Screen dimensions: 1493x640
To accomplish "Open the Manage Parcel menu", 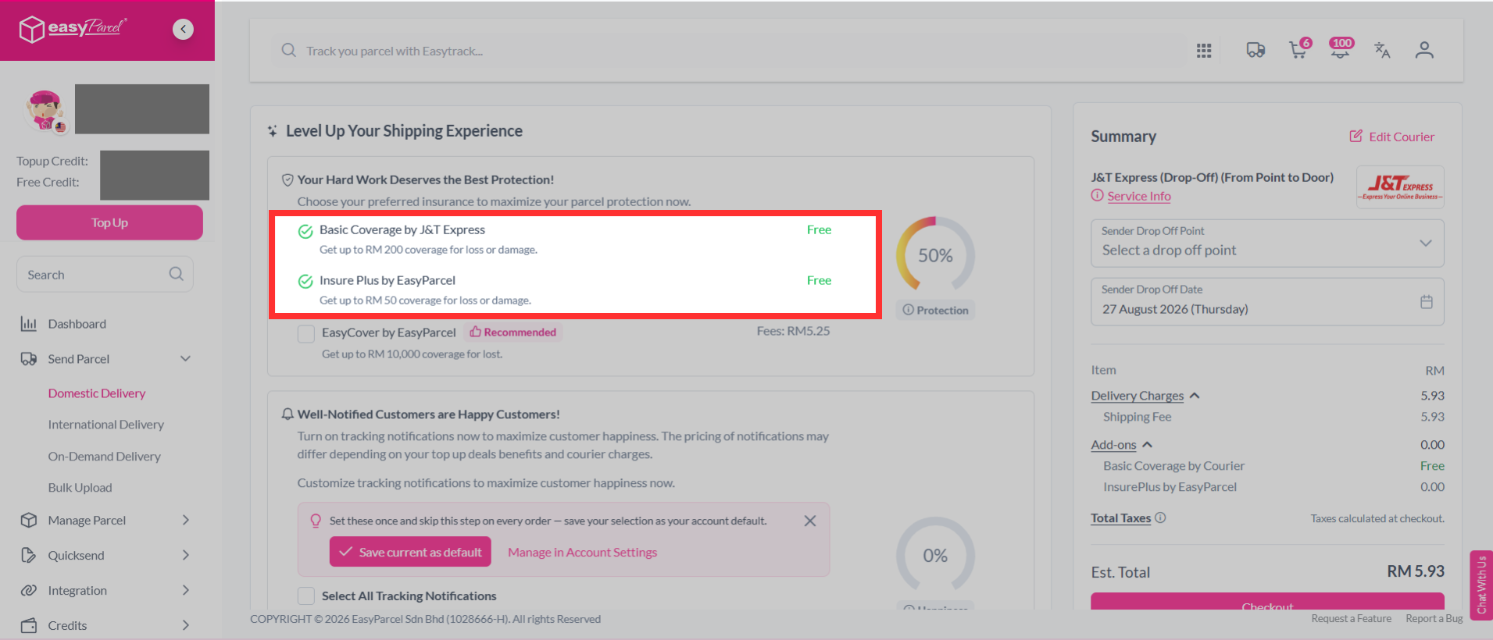I will [87, 521].
